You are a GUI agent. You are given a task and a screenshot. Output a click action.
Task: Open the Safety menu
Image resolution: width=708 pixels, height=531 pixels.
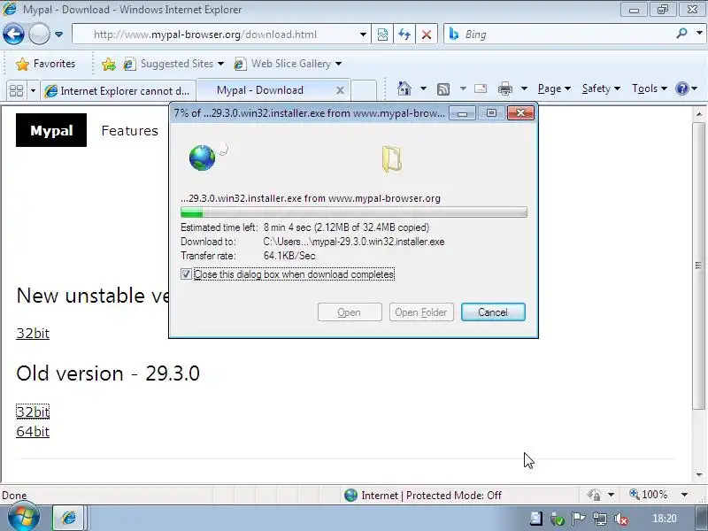(x=601, y=88)
